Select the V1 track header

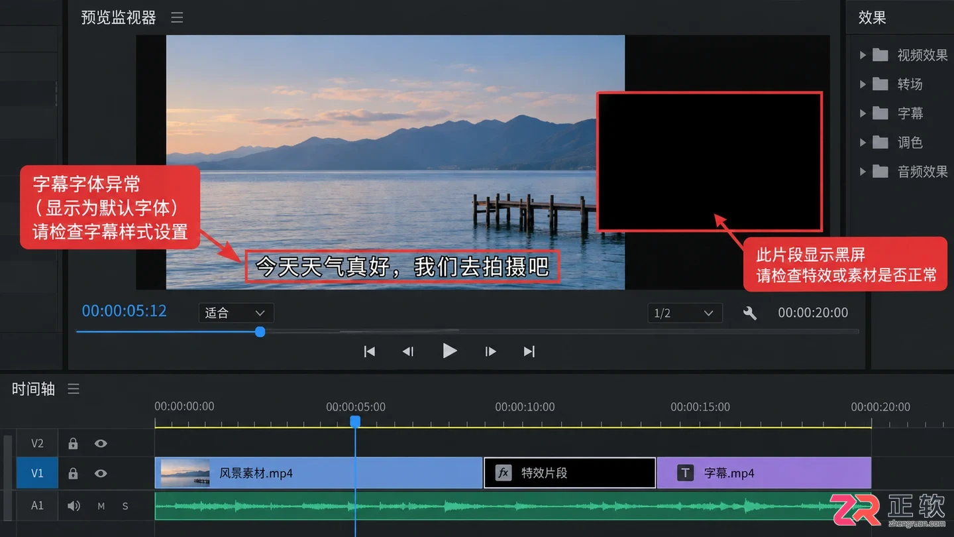37,473
